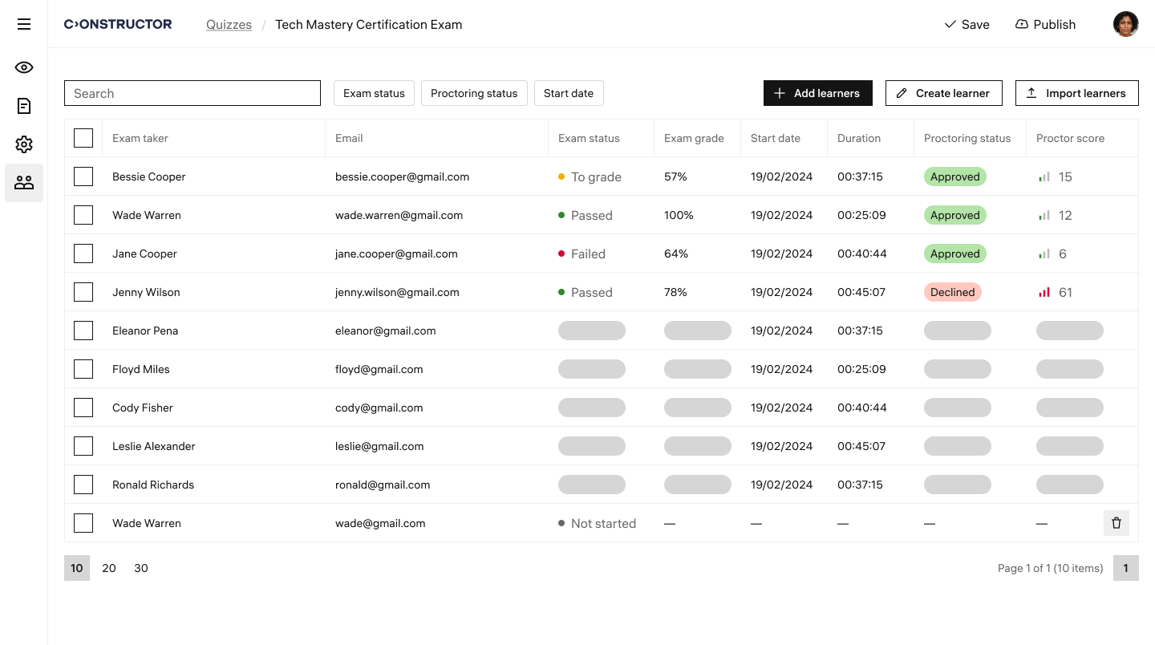Select all rows with header checkbox

(x=83, y=138)
